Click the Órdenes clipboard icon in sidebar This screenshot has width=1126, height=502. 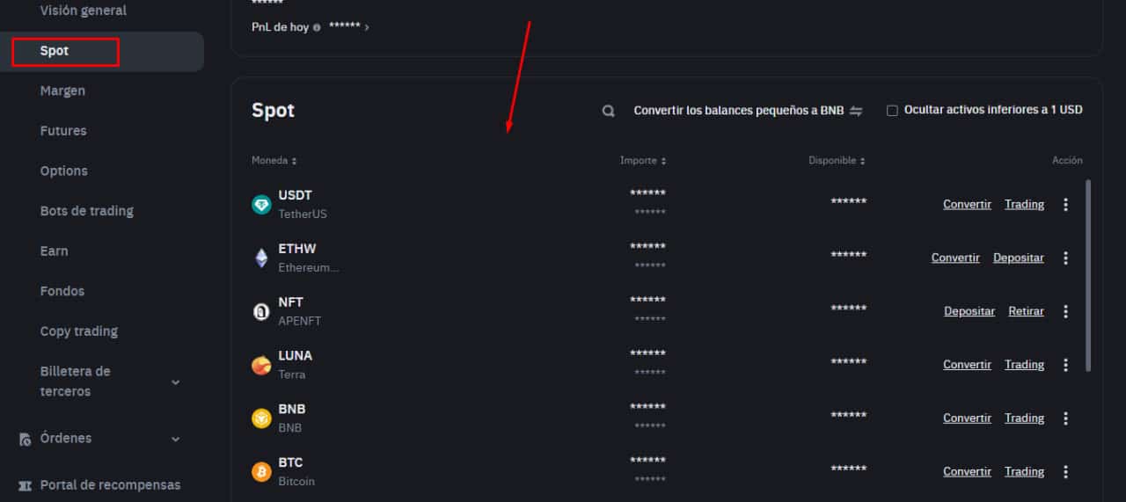[x=26, y=439]
